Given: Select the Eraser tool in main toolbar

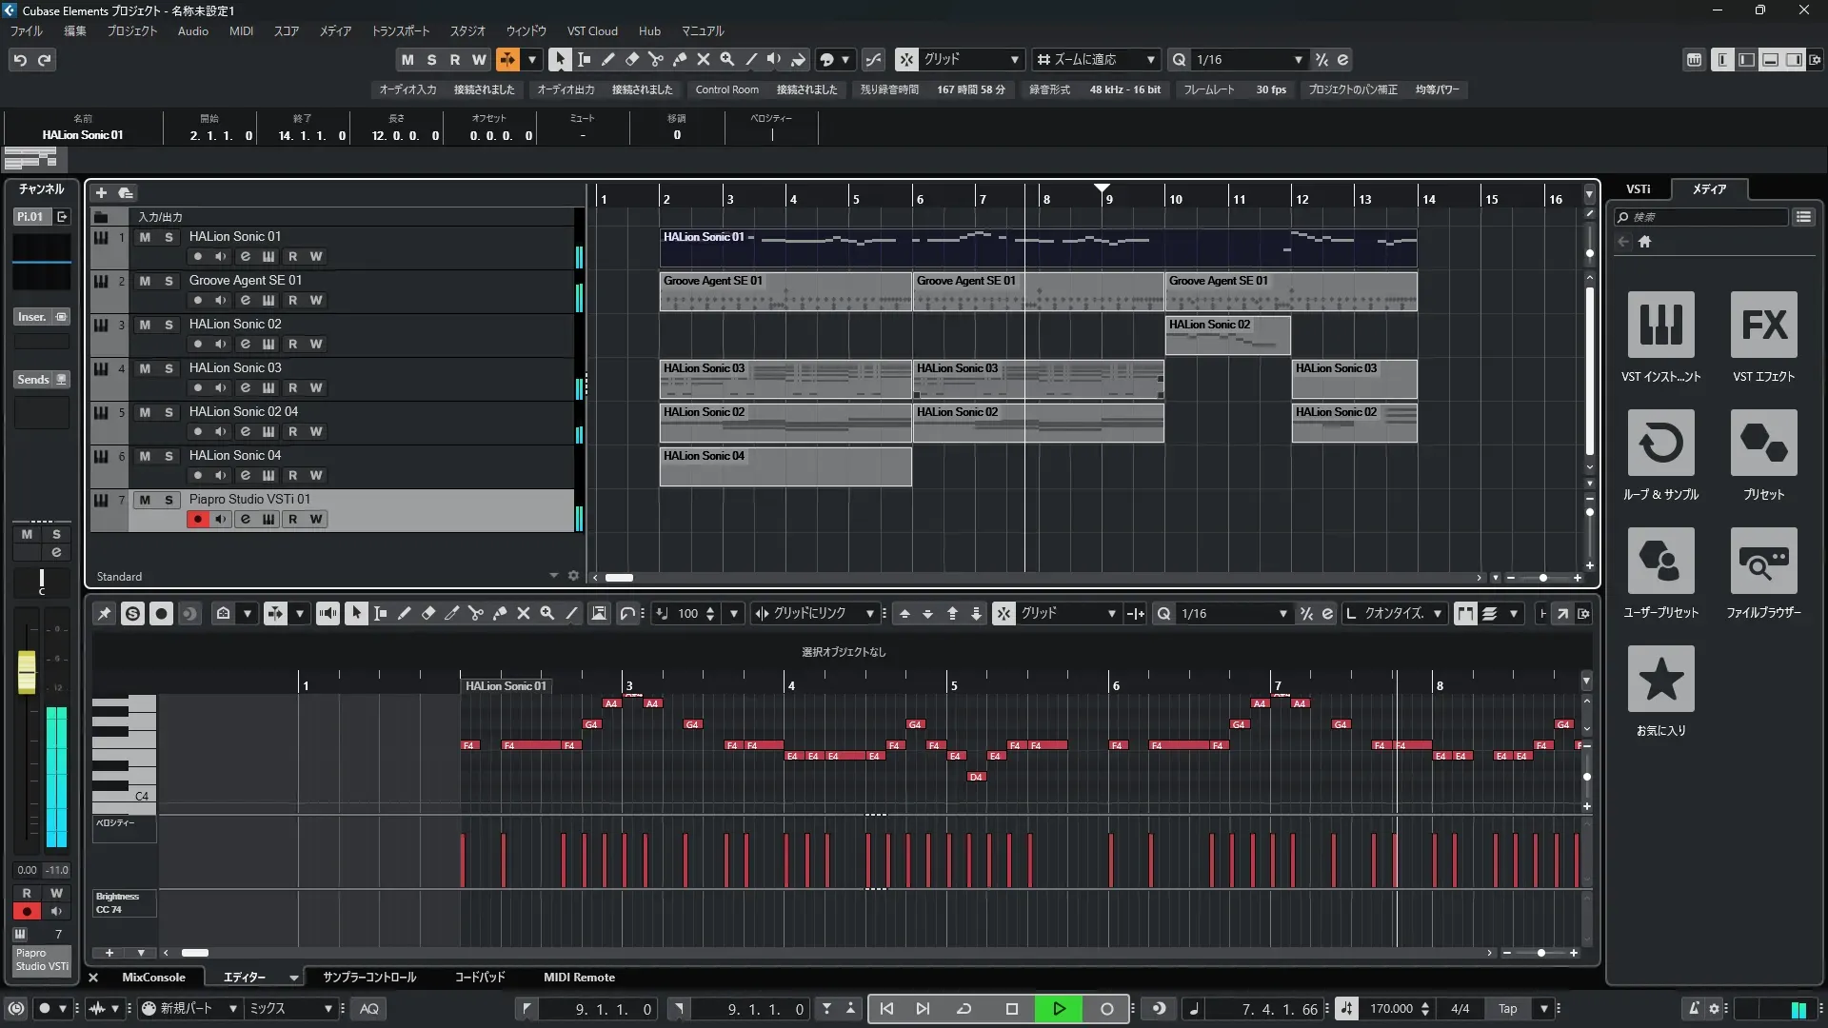Looking at the screenshot, I should [x=631, y=59].
